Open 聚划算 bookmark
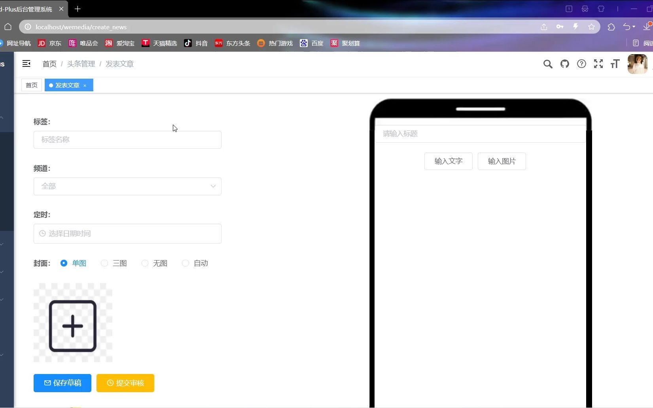The width and height of the screenshot is (653, 408). (x=345, y=43)
